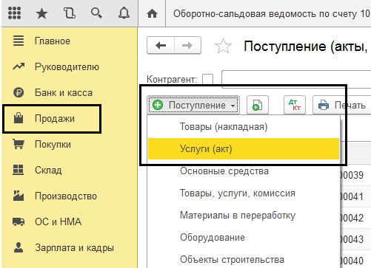
Task: Click the back navigation arrow
Action: [x=161, y=45]
